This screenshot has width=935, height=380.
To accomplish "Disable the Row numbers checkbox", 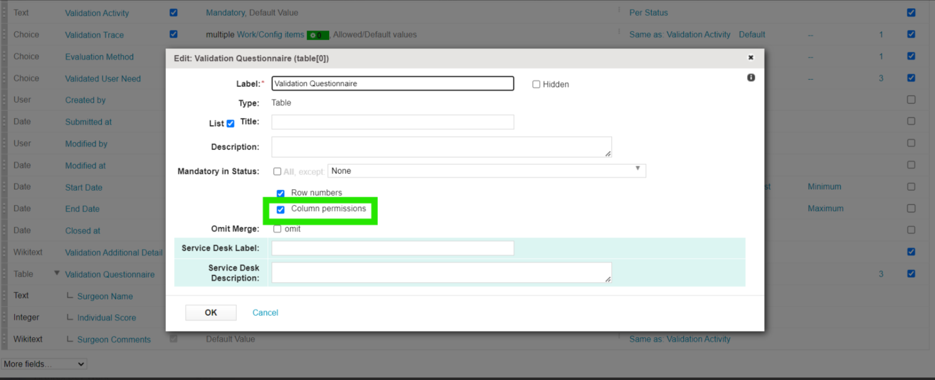I will click(x=281, y=194).
